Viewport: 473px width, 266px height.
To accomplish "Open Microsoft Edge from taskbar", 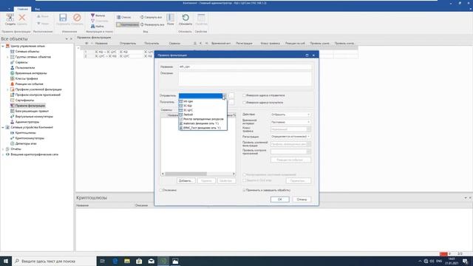I will (115, 261).
